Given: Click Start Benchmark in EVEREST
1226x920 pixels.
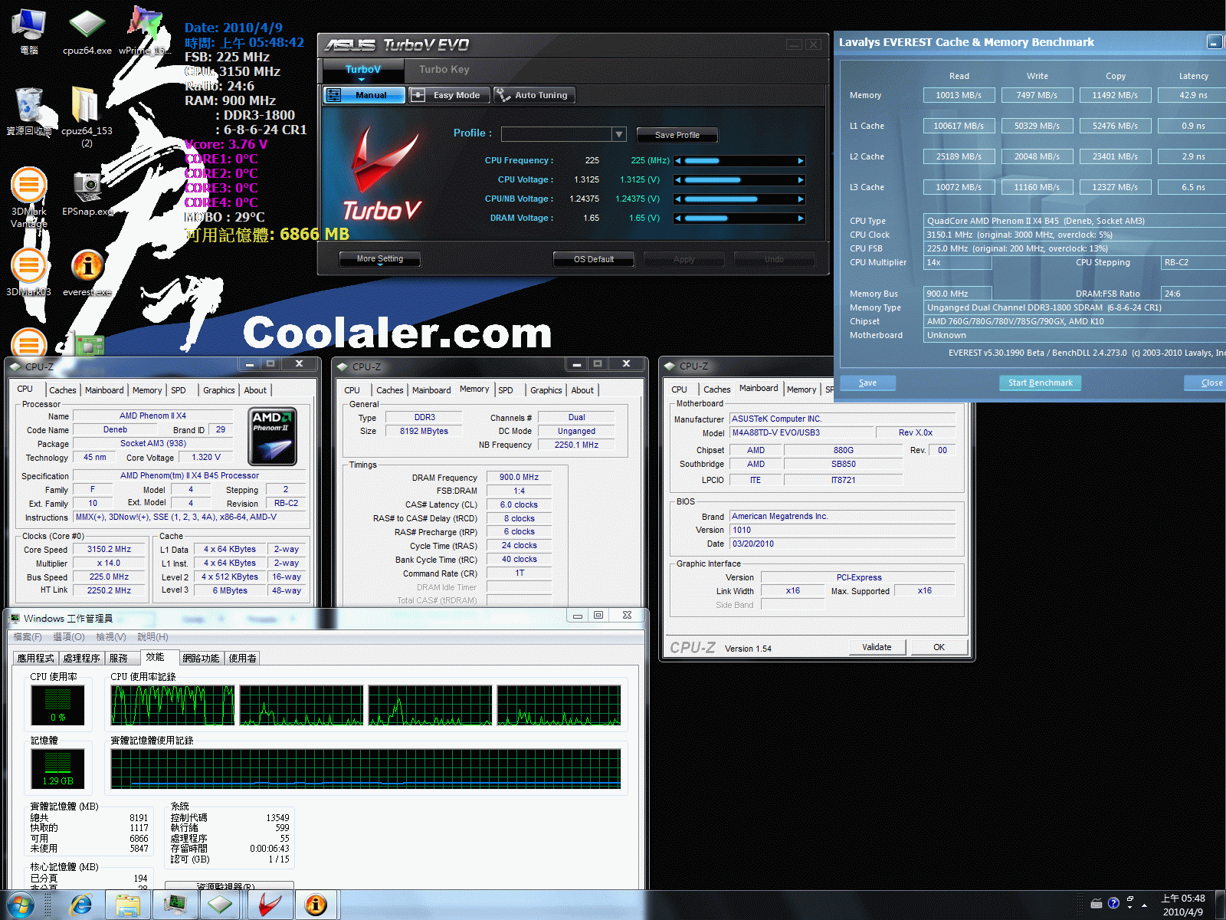Looking at the screenshot, I should pyautogui.click(x=1040, y=383).
